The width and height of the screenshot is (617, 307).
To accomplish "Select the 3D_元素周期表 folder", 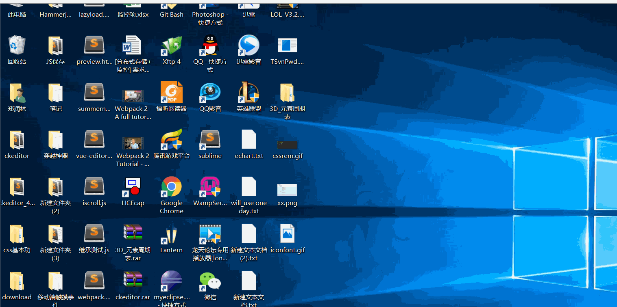I will click(x=287, y=93).
